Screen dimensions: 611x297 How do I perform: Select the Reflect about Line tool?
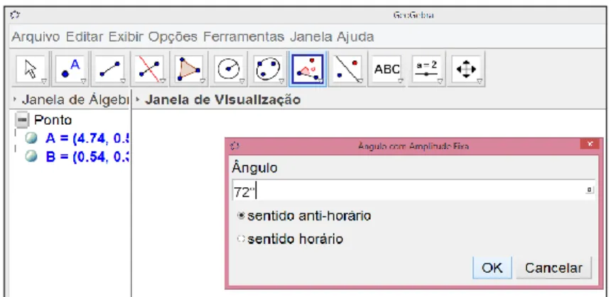pos(348,69)
